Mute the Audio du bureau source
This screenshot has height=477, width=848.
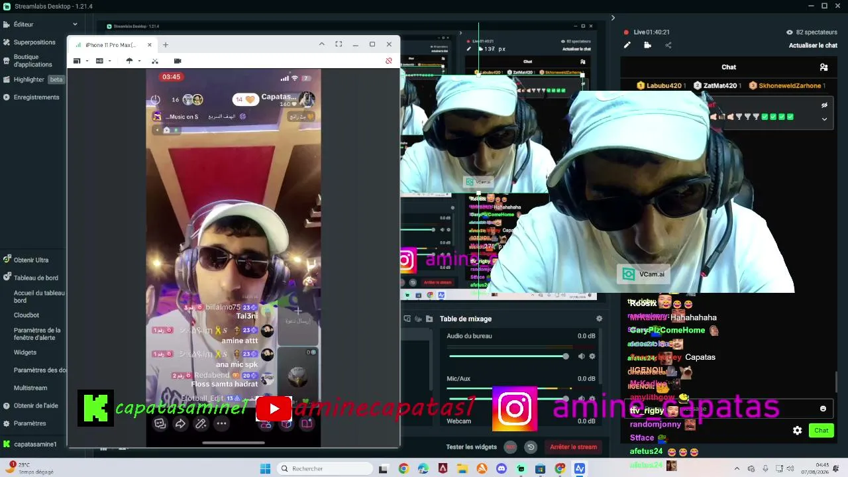pos(581,356)
